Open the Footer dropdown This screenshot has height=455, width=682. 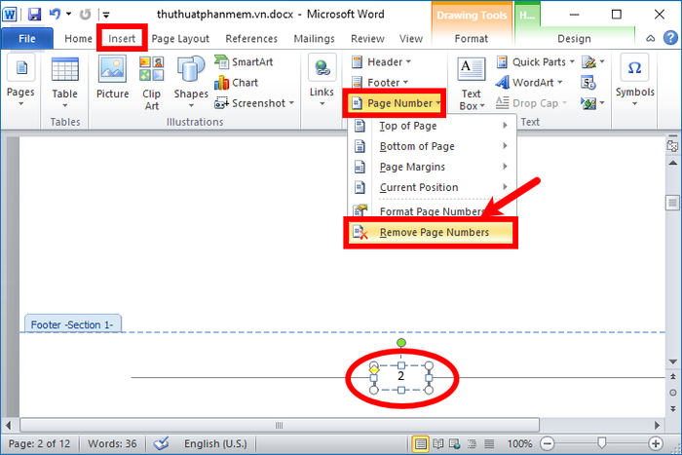[x=380, y=83]
